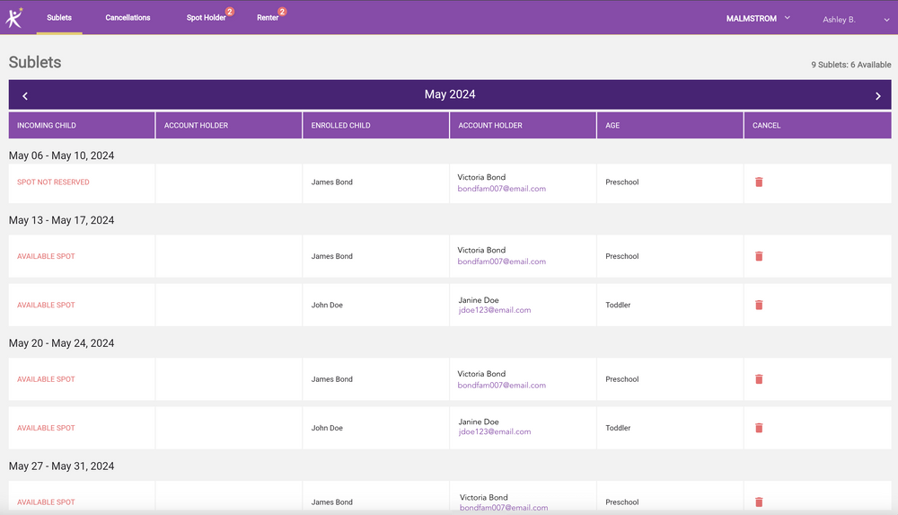
Task: Switch to the Cancellations tab
Action: [x=128, y=18]
